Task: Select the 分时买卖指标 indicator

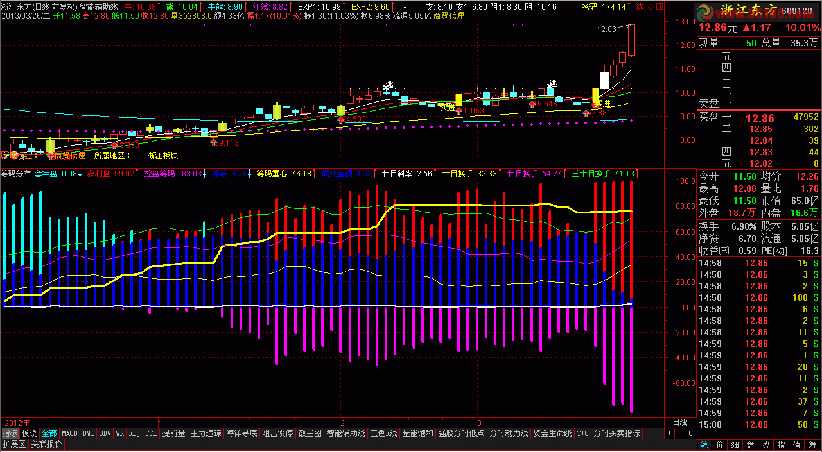Action: pyautogui.click(x=616, y=433)
